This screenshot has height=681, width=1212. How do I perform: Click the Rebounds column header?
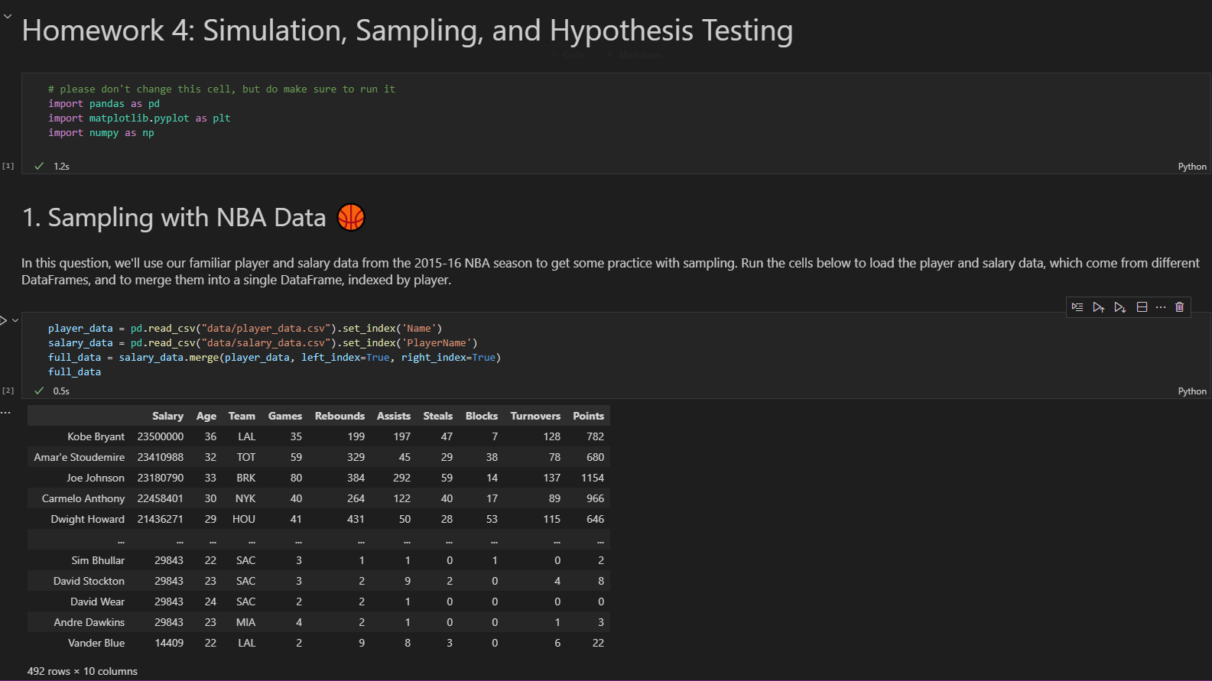(340, 416)
